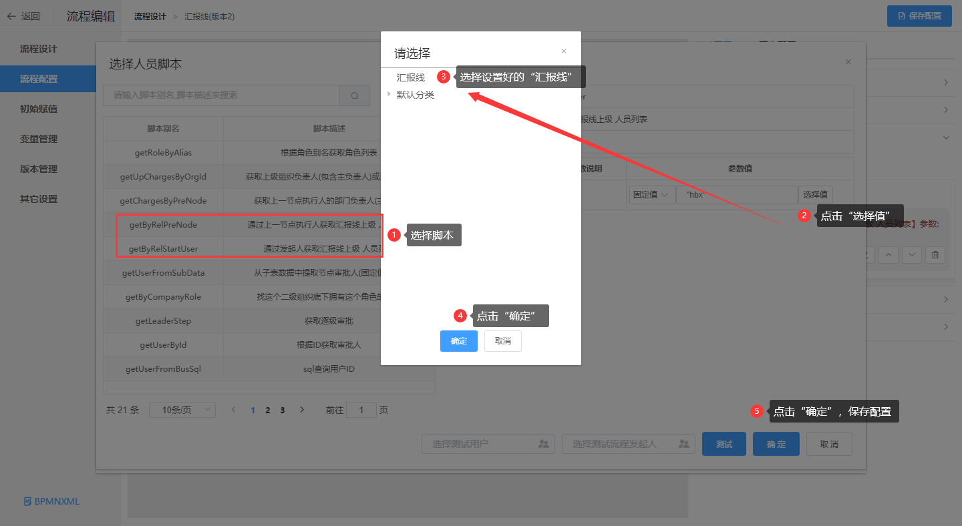Click the user icon in 选择测试流程发起人 field
The height and width of the screenshot is (526, 962).
pos(684,444)
